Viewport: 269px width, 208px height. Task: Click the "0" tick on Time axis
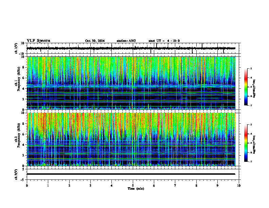click(27, 186)
